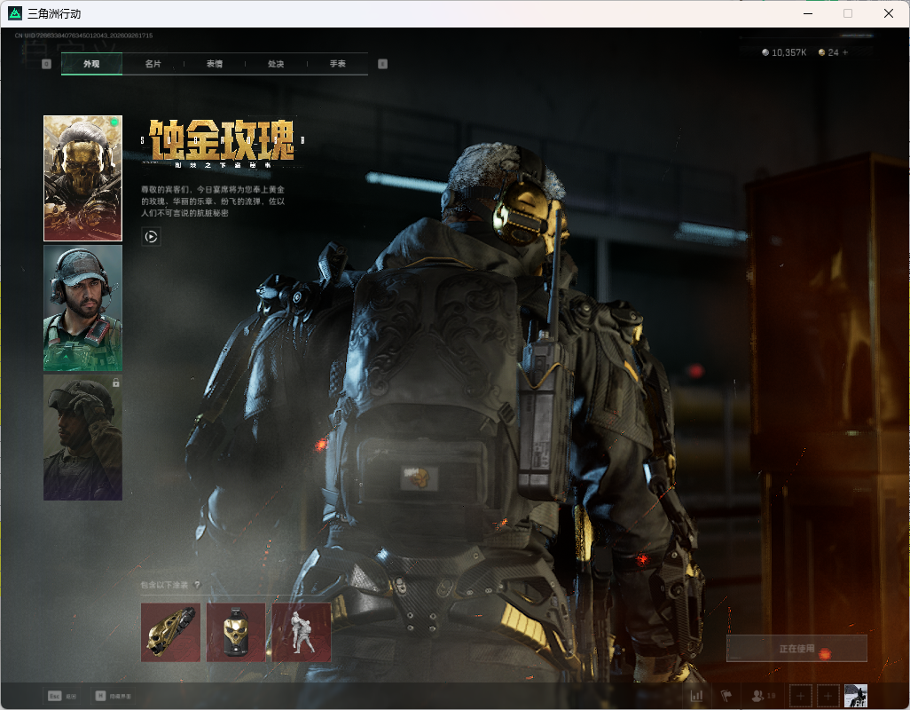Click the E next-tab key icon

coord(382,64)
